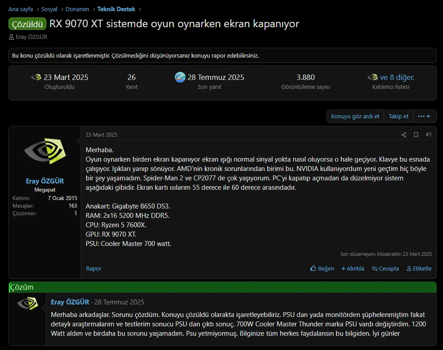Follow the thread with 'Takip et'

398,116
